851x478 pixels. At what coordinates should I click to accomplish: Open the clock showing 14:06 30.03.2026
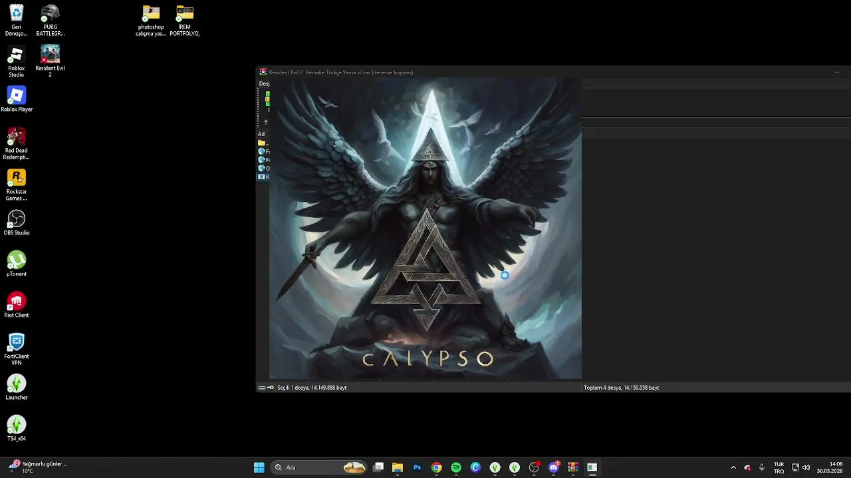pos(829,467)
